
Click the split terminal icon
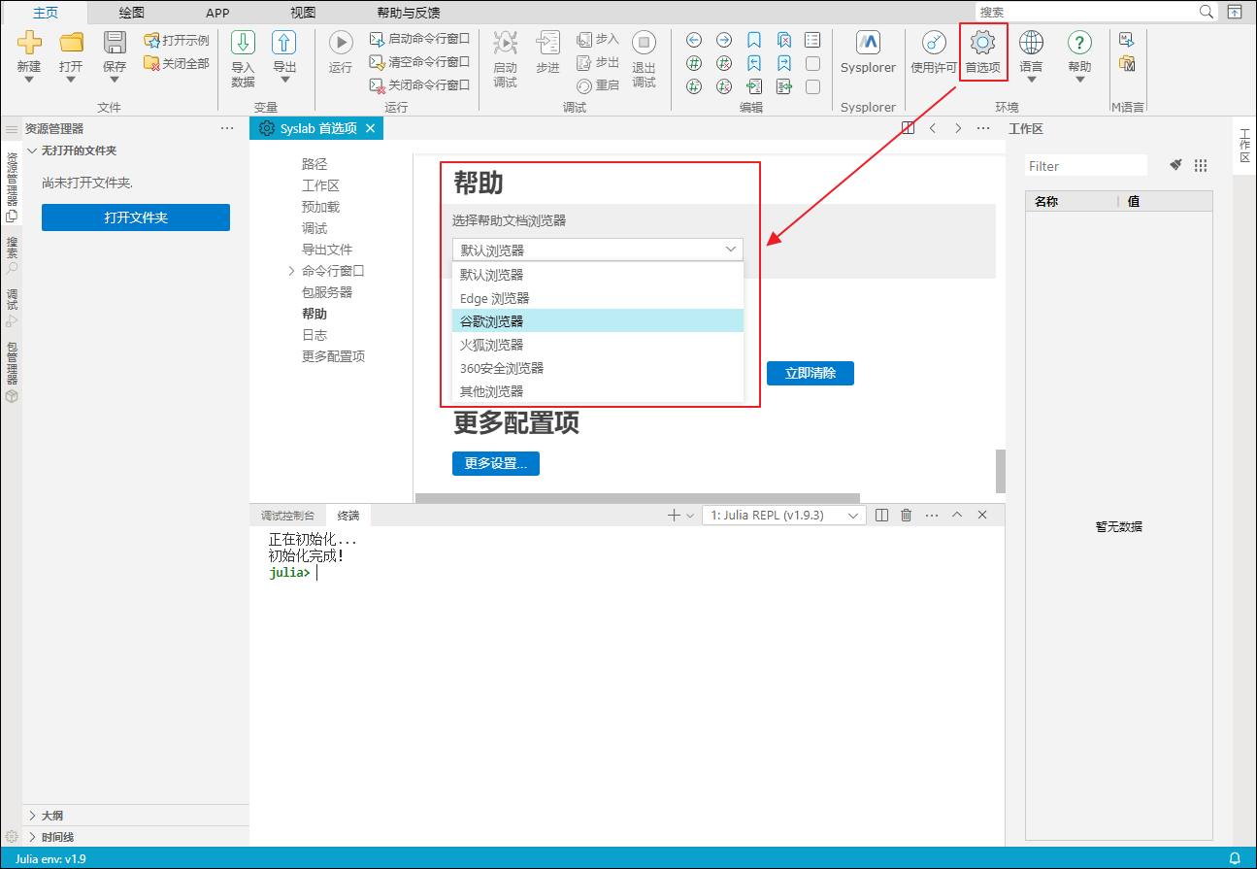[x=881, y=516]
